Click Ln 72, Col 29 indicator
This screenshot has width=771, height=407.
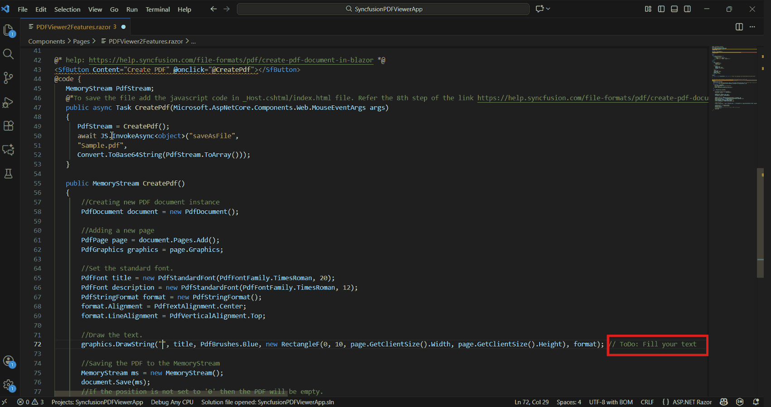(531, 402)
